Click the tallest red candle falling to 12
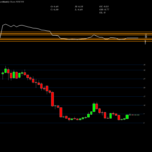The width and height of the screenshot is (152, 152). (52, 99)
